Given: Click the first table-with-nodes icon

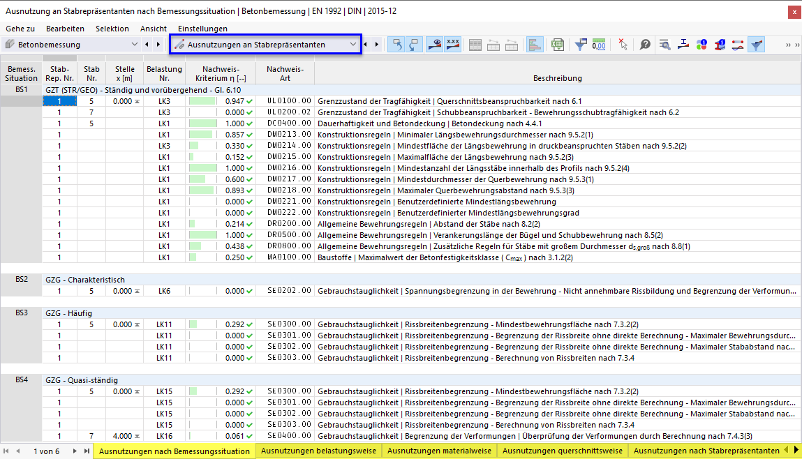Looking at the screenshot, I should (x=493, y=45).
